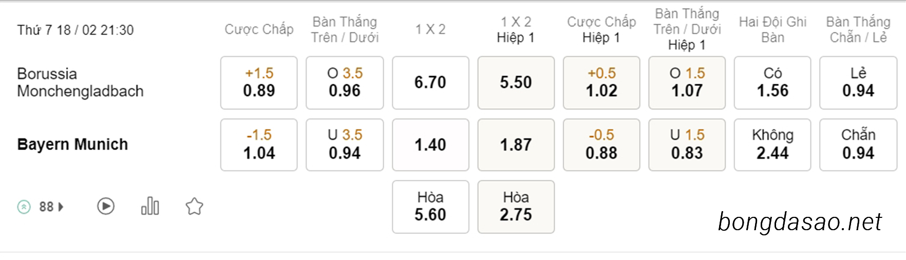Choose first-half Under 1.5 at 0.83
Image resolution: width=906 pixels, height=260 pixels.
point(687,145)
